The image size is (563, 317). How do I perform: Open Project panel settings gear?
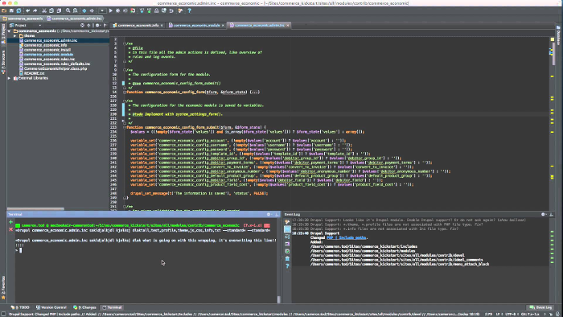pos(97,26)
